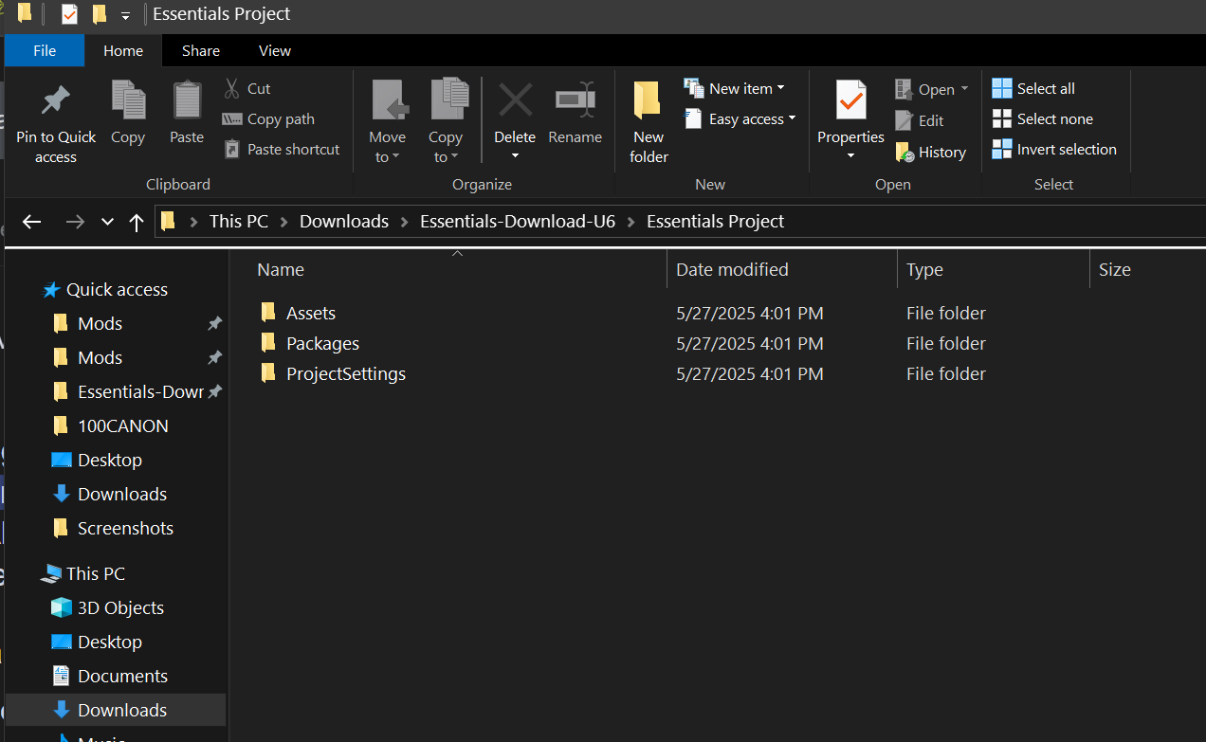Click the Rename icon in Organize group
1206x742 pixels.
575,100
